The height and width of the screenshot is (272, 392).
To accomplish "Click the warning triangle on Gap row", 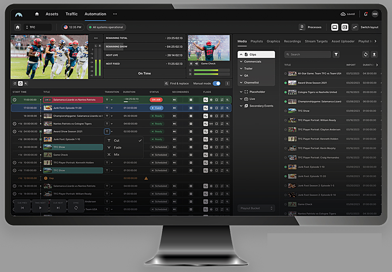I will pos(146,178).
